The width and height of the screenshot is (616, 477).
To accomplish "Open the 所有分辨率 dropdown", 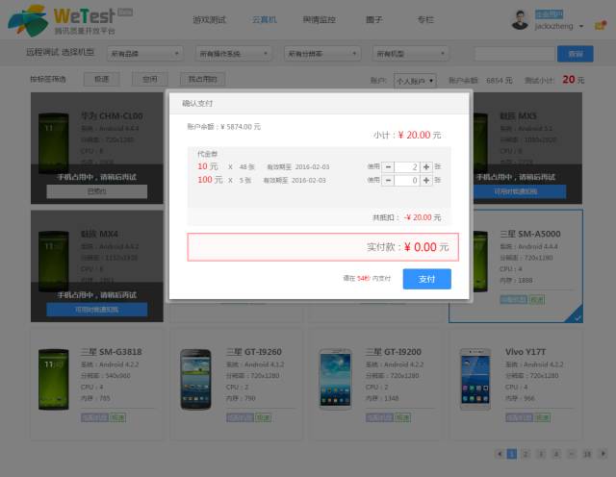I will tap(322, 54).
